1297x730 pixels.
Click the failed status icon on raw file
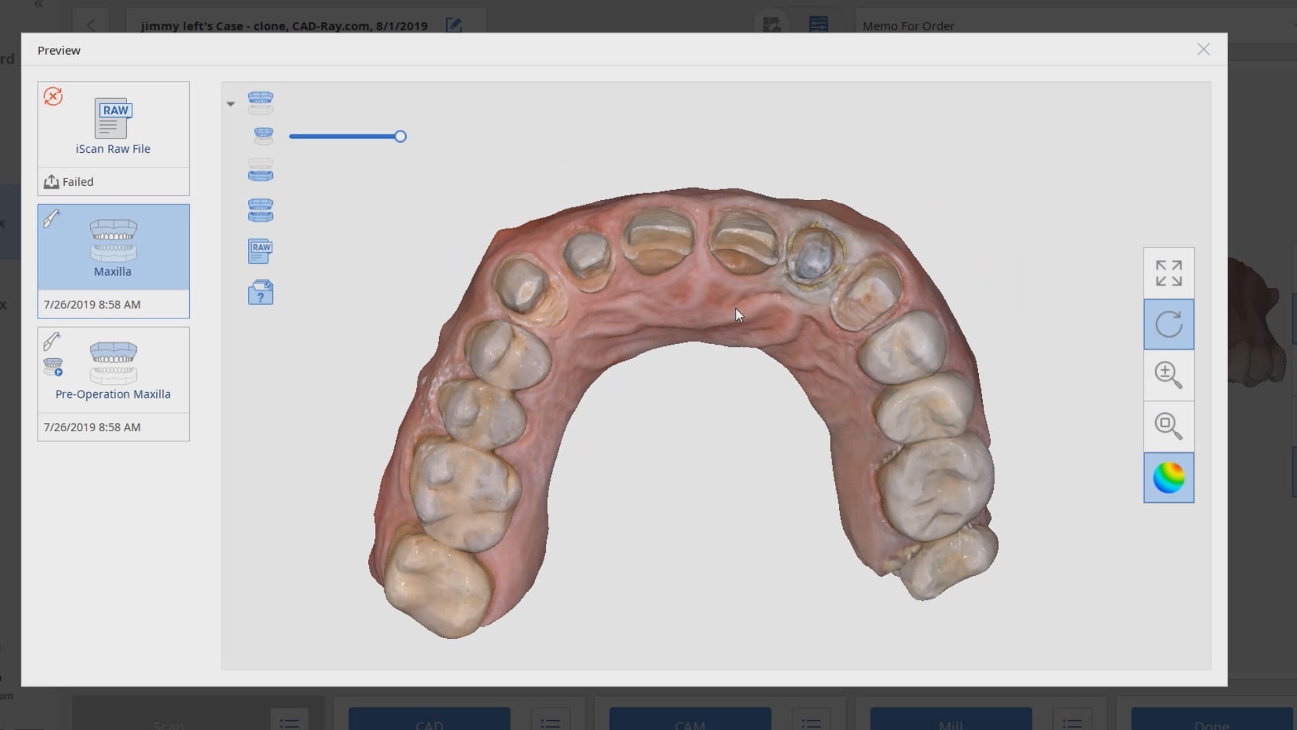click(53, 97)
